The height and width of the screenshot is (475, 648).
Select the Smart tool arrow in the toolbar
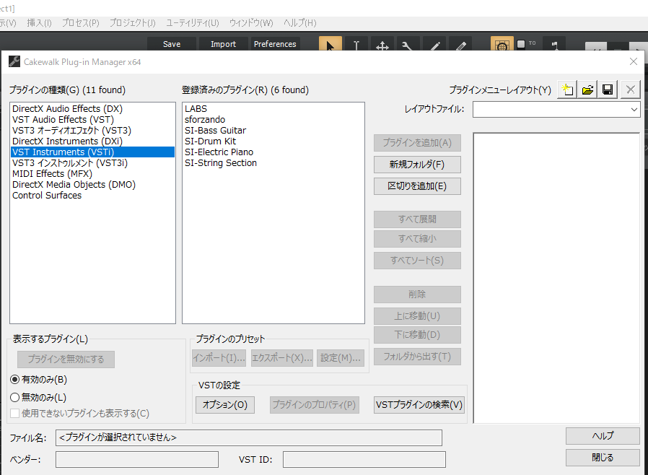330,44
